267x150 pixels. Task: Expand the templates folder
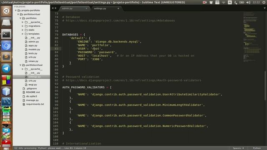click(23, 34)
